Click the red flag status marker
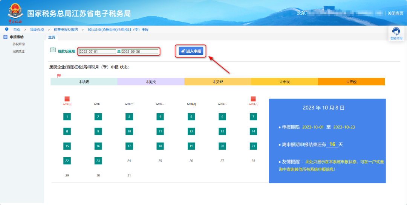This screenshot has width=407, height=205. coord(59,76)
